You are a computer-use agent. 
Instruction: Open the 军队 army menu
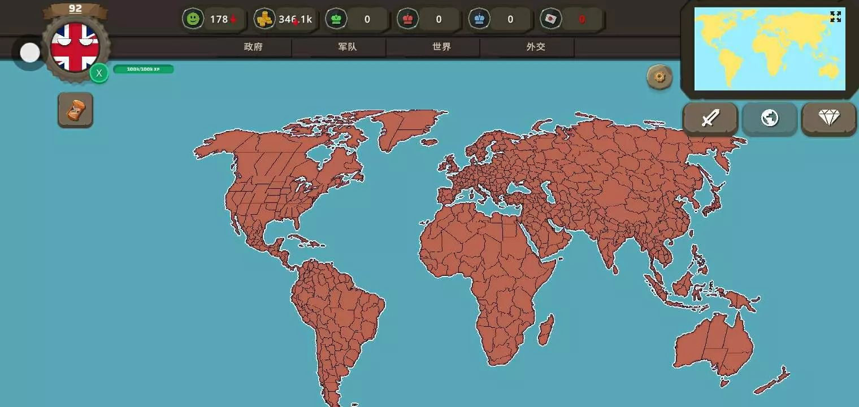click(348, 47)
